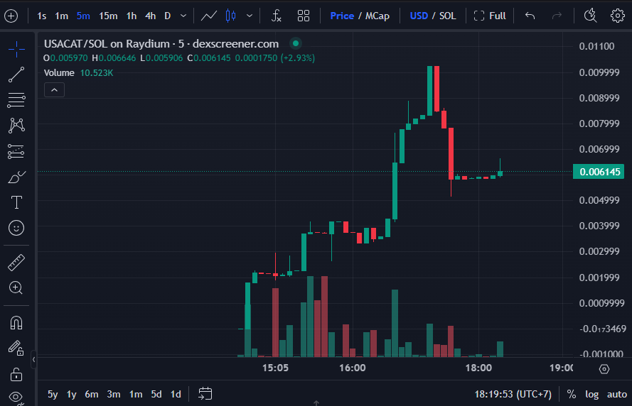This screenshot has width=632, height=406.
Task: Click the panel expand arrow at the bottom
Action: (x=316, y=403)
